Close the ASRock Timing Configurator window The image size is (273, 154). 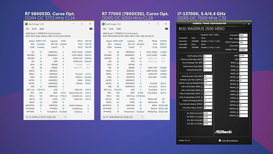click(249, 24)
